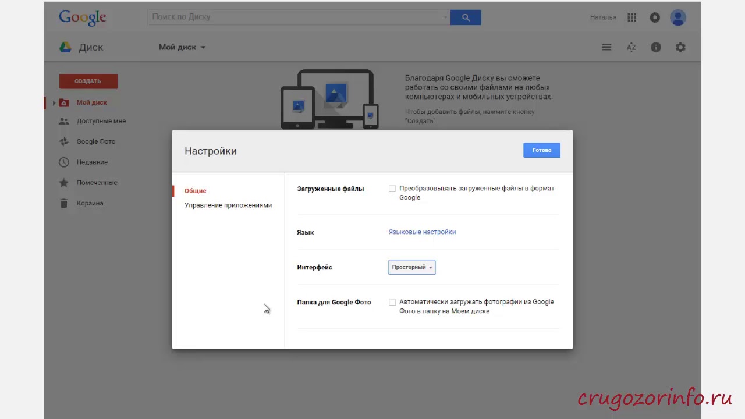Switch to Управление приложениями tab
Image resolution: width=745 pixels, height=419 pixels.
click(228, 205)
